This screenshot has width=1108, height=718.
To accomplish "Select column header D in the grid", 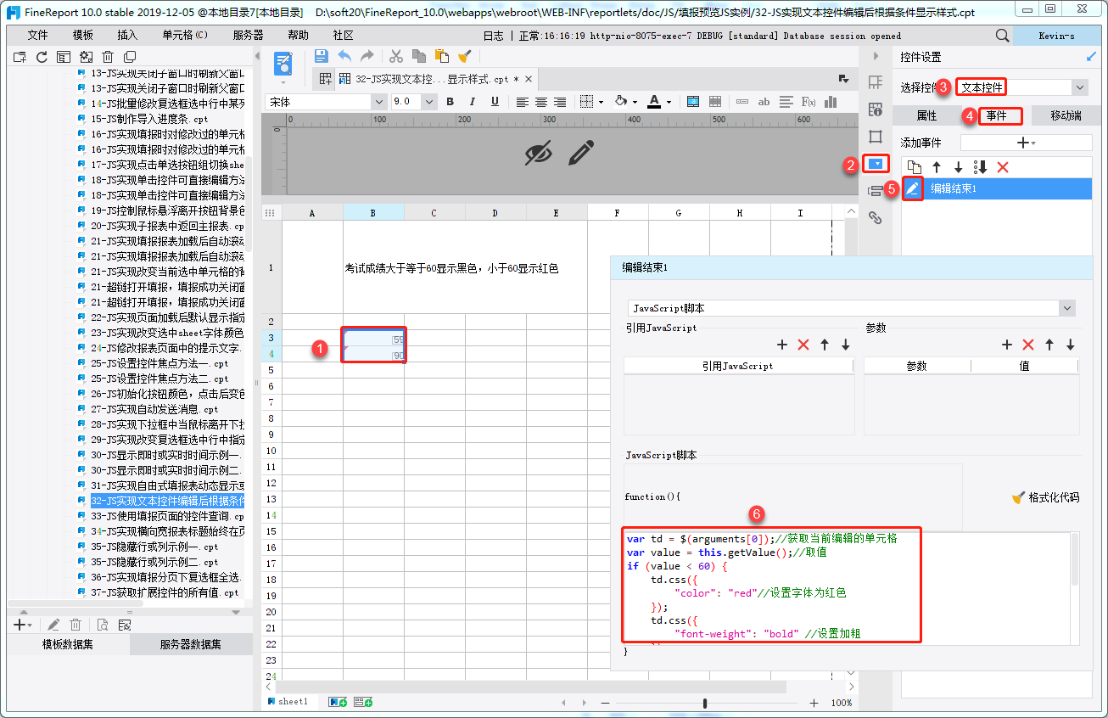I will [x=495, y=213].
